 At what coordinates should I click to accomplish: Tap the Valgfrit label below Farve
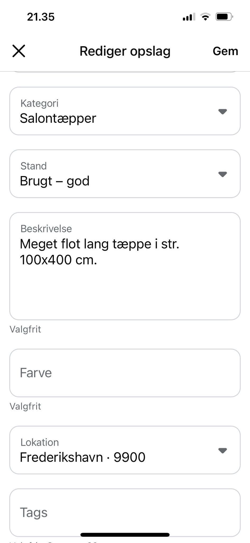click(25, 406)
